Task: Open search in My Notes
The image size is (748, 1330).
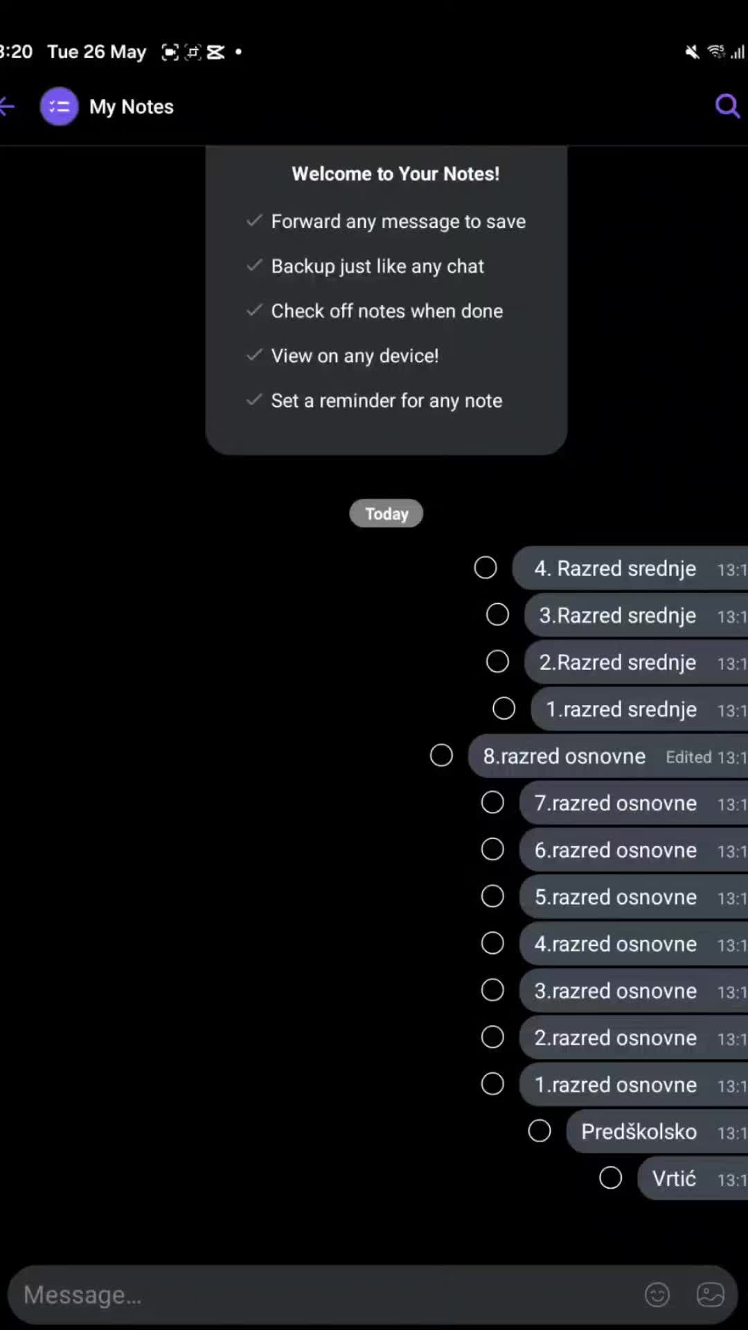Action: (x=727, y=107)
